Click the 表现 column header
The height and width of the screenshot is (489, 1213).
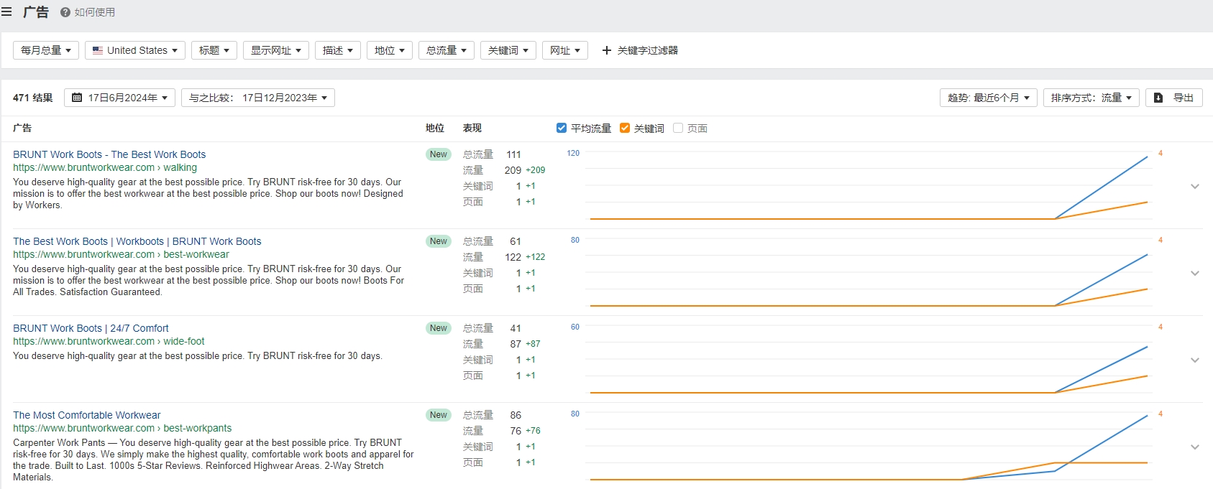click(472, 128)
